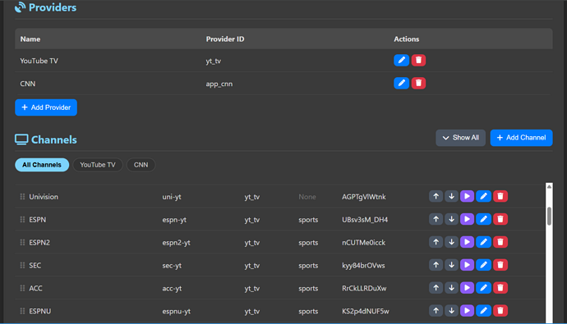Grab the SEC row drag handle
Viewport: 567px width, 324px height.
[22, 265]
